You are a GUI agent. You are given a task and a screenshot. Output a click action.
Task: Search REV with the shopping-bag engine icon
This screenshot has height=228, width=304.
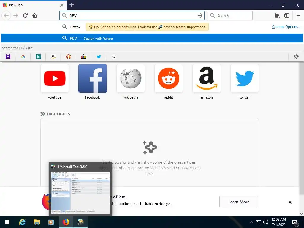[x=83, y=57]
